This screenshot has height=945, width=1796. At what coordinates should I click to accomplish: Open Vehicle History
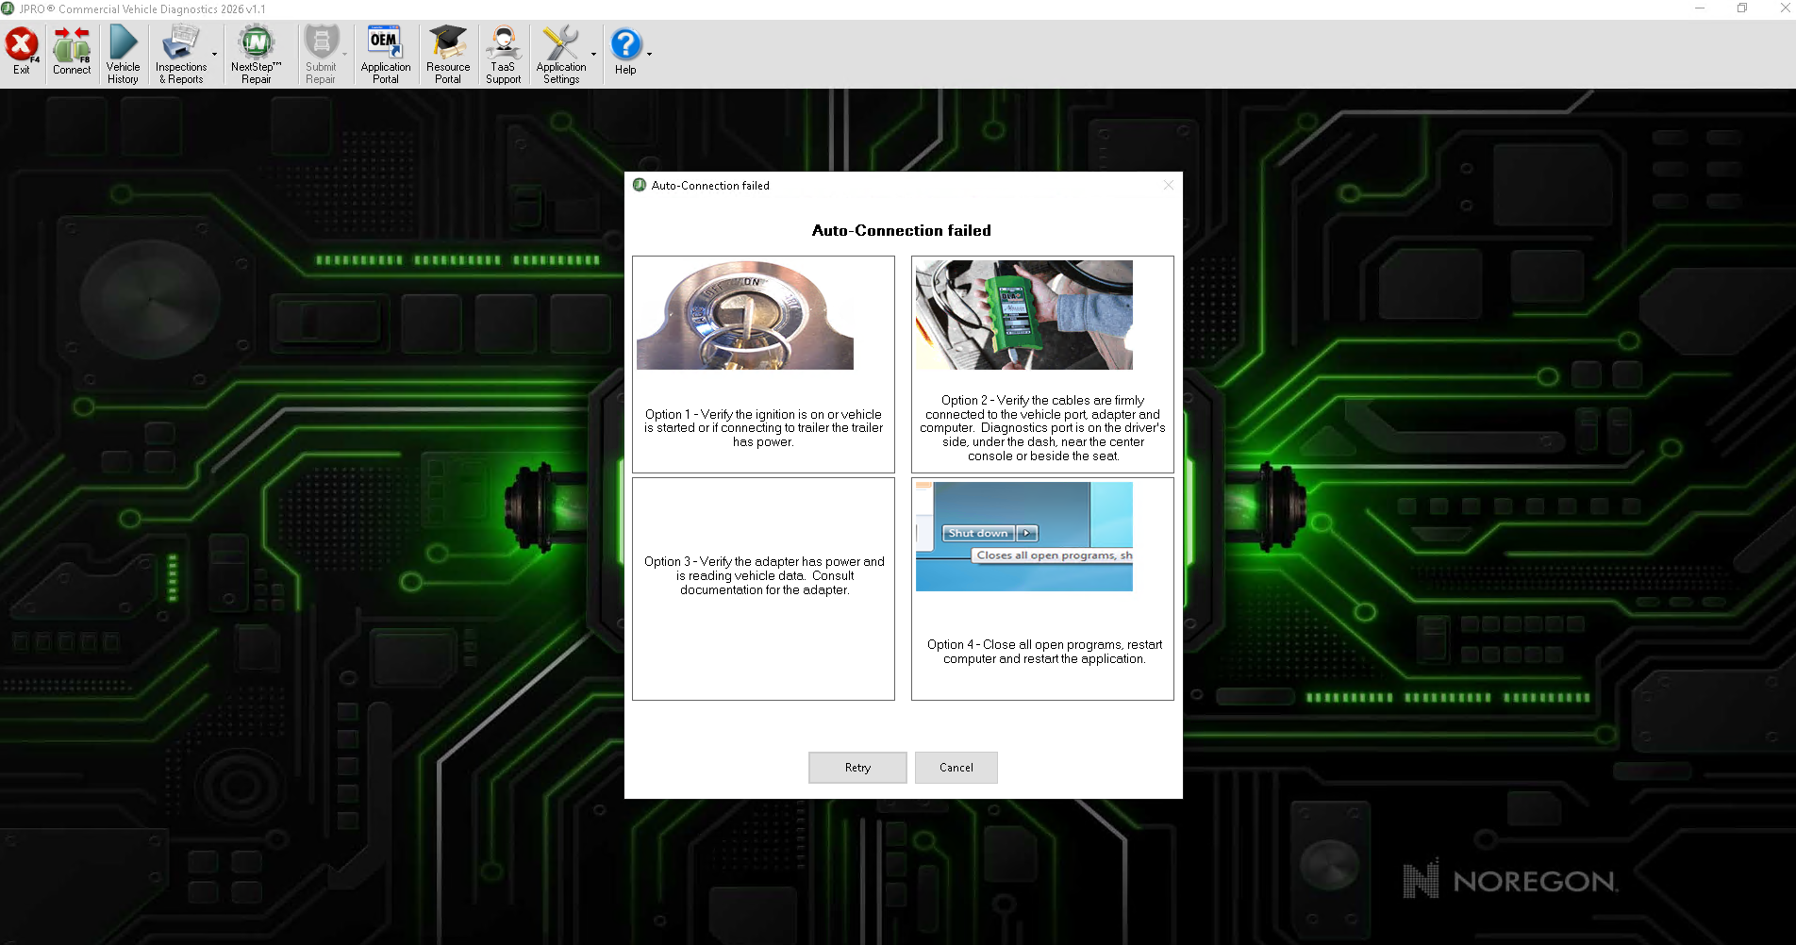(x=123, y=54)
